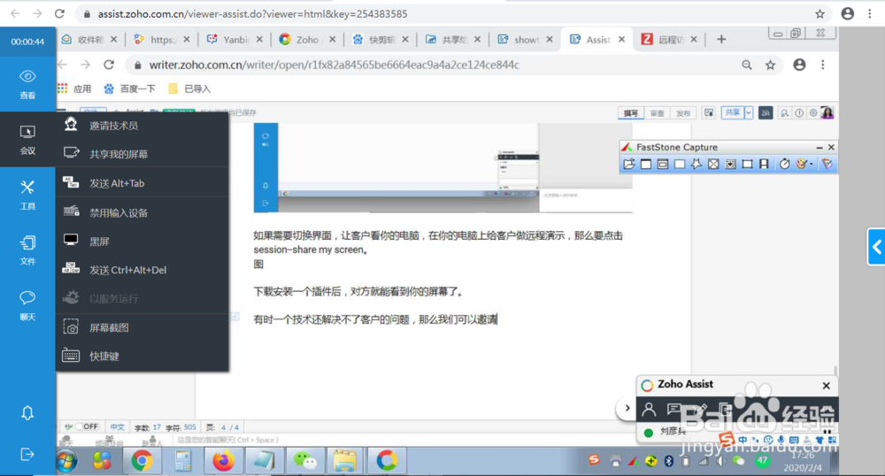
Task: Click FastStone open file icon
Action: pos(628,164)
